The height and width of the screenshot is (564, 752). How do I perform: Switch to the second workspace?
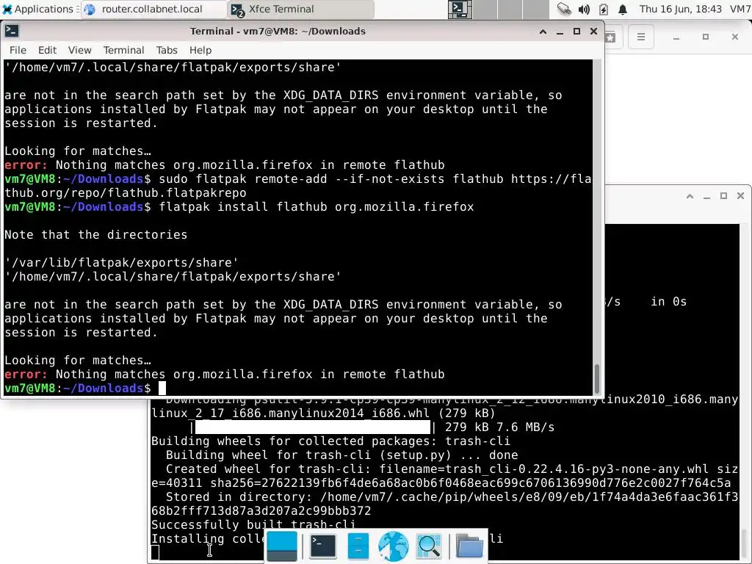(x=485, y=9)
